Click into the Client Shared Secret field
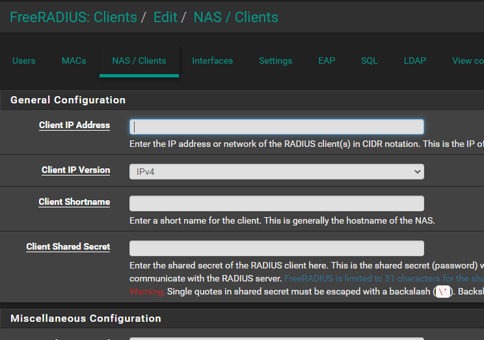Screen dimensions: 484x340 276,248
